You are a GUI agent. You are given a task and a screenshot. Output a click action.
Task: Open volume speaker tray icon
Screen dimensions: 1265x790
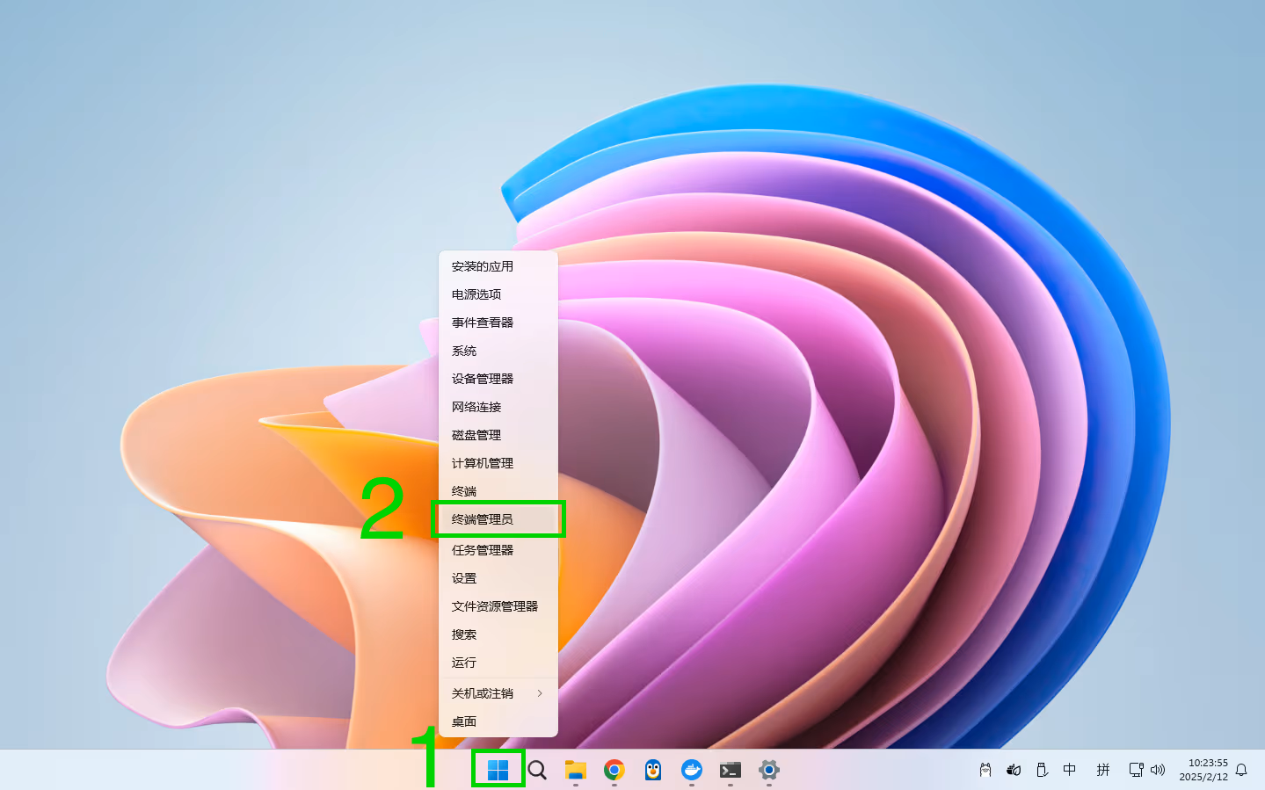tap(1158, 770)
